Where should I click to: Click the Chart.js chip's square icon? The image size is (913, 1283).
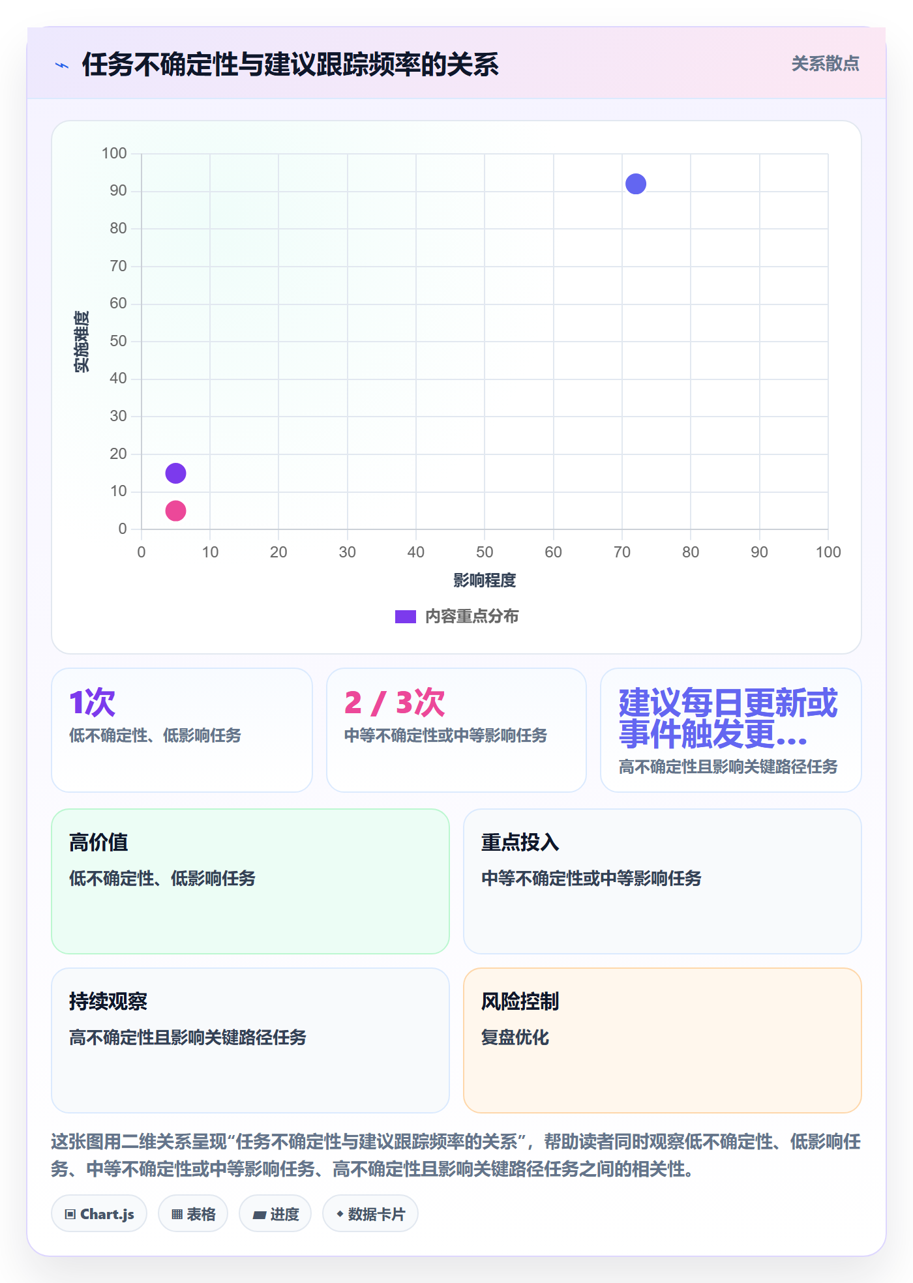click(x=70, y=1215)
